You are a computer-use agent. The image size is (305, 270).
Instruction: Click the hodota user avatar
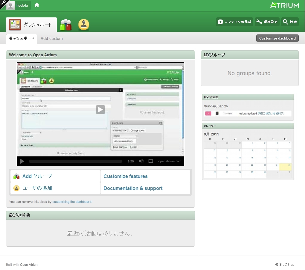pos(10,5)
